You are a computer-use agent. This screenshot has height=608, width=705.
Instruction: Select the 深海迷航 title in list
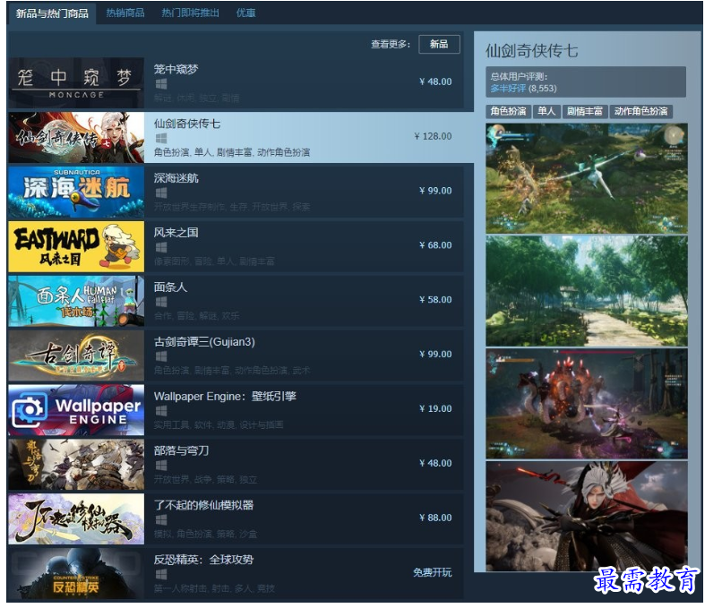point(176,178)
